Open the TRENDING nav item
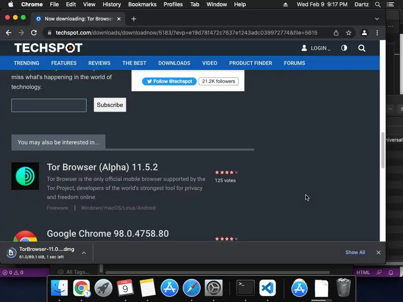The image size is (403, 302). point(26,63)
